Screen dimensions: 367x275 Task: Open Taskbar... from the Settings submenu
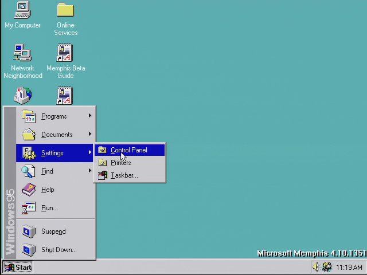tap(130, 175)
